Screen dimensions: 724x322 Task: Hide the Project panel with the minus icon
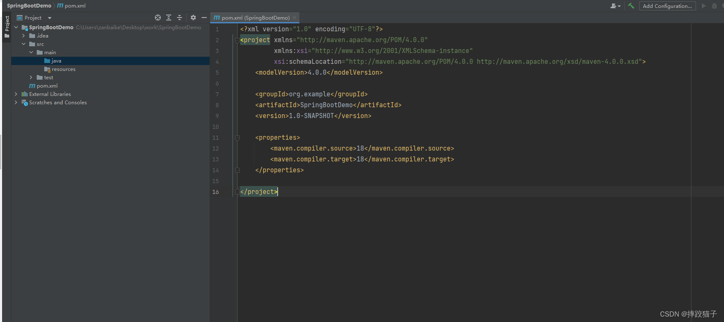[x=204, y=18]
